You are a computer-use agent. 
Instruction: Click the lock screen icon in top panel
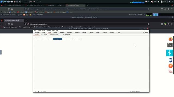click(x=169, y=2)
